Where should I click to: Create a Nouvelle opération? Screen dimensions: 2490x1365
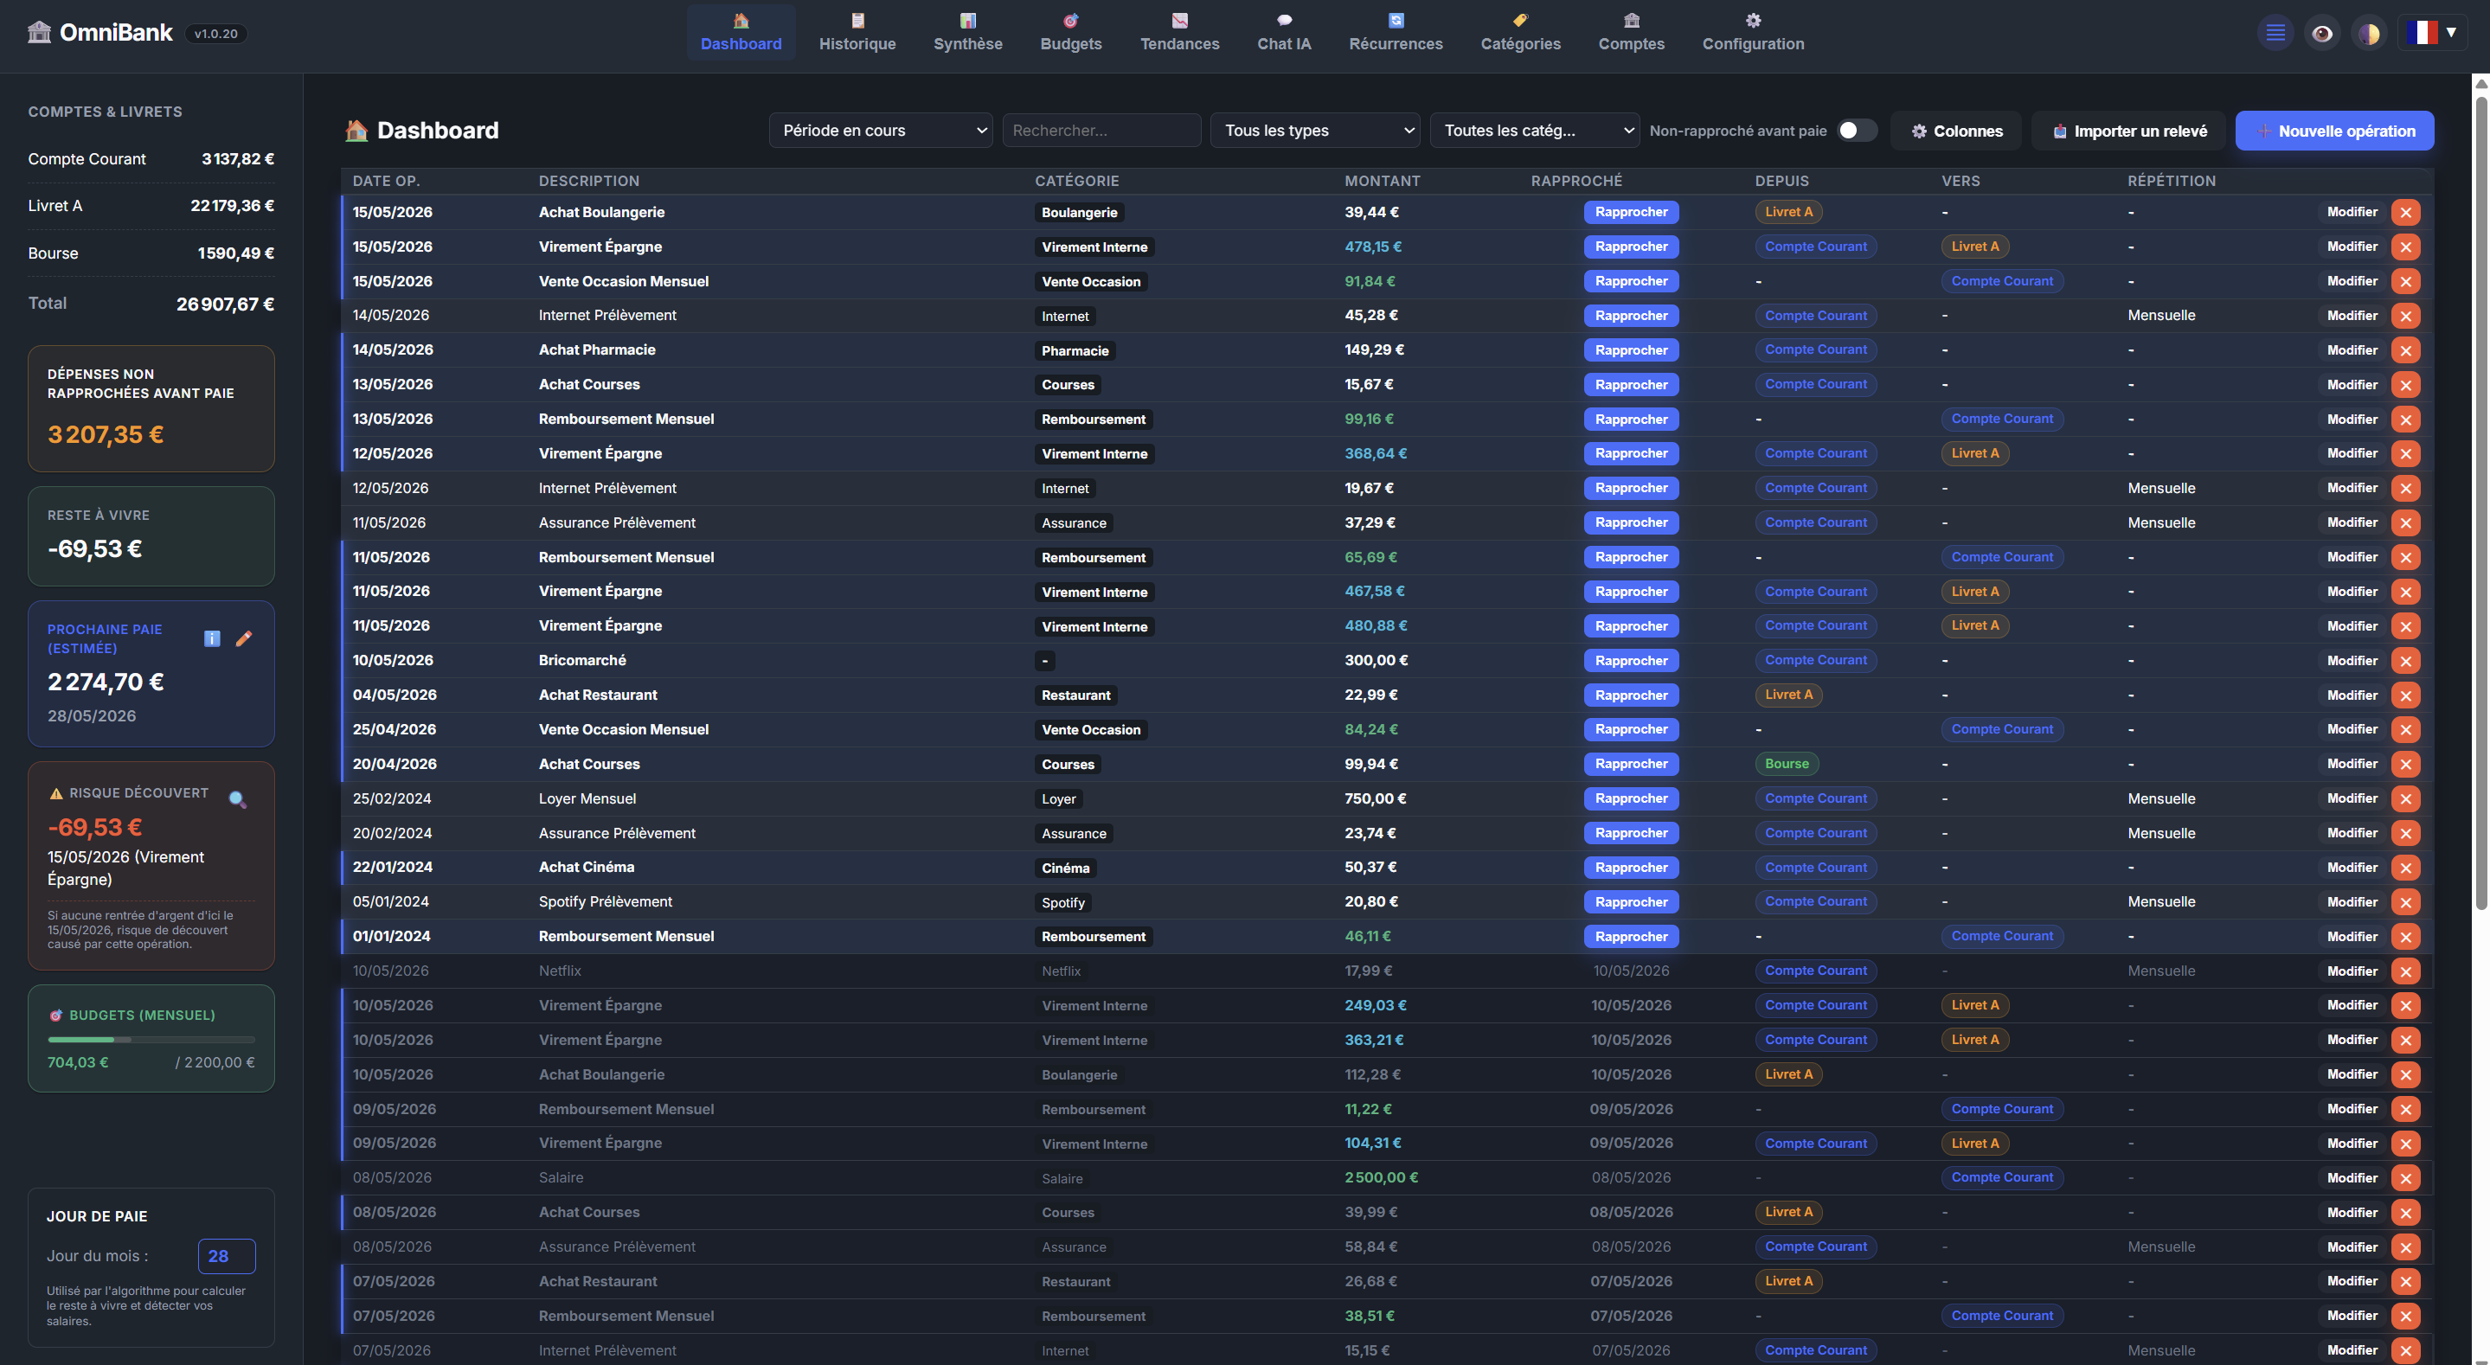click(x=2334, y=131)
